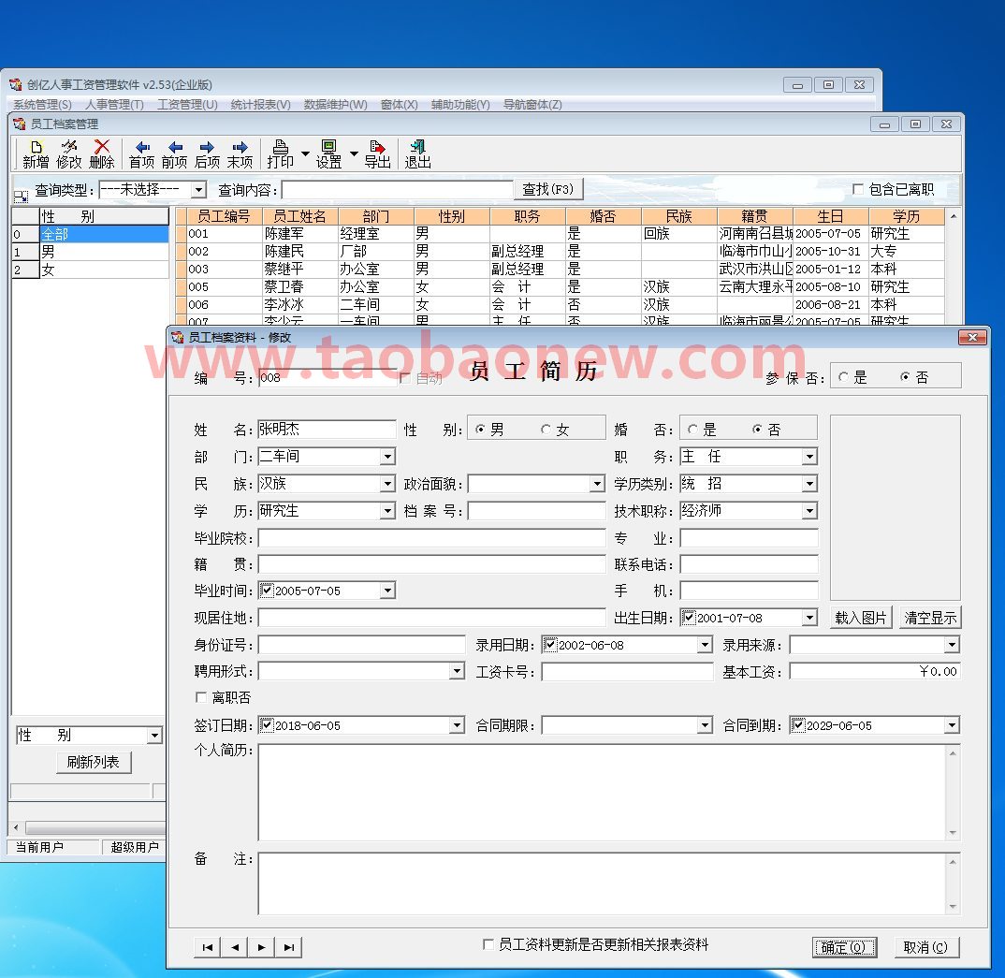Open the 合同期限 dropdown
The image size is (1005, 978).
pyautogui.click(x=705, y=725)
